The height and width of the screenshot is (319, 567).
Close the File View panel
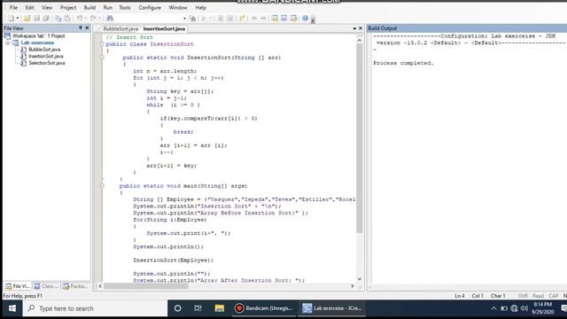[87, 27]
